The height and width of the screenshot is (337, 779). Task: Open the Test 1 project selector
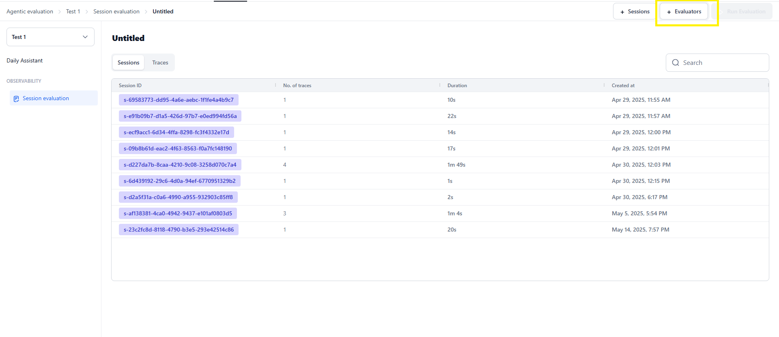point(50,37)
